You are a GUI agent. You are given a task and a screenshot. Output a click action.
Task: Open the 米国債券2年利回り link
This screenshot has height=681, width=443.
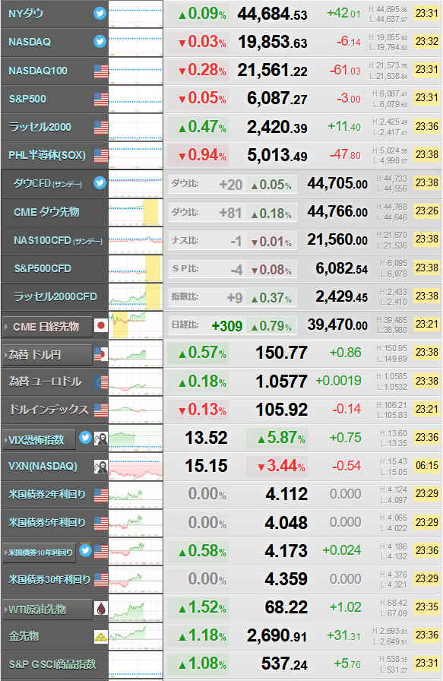point(47,494)
